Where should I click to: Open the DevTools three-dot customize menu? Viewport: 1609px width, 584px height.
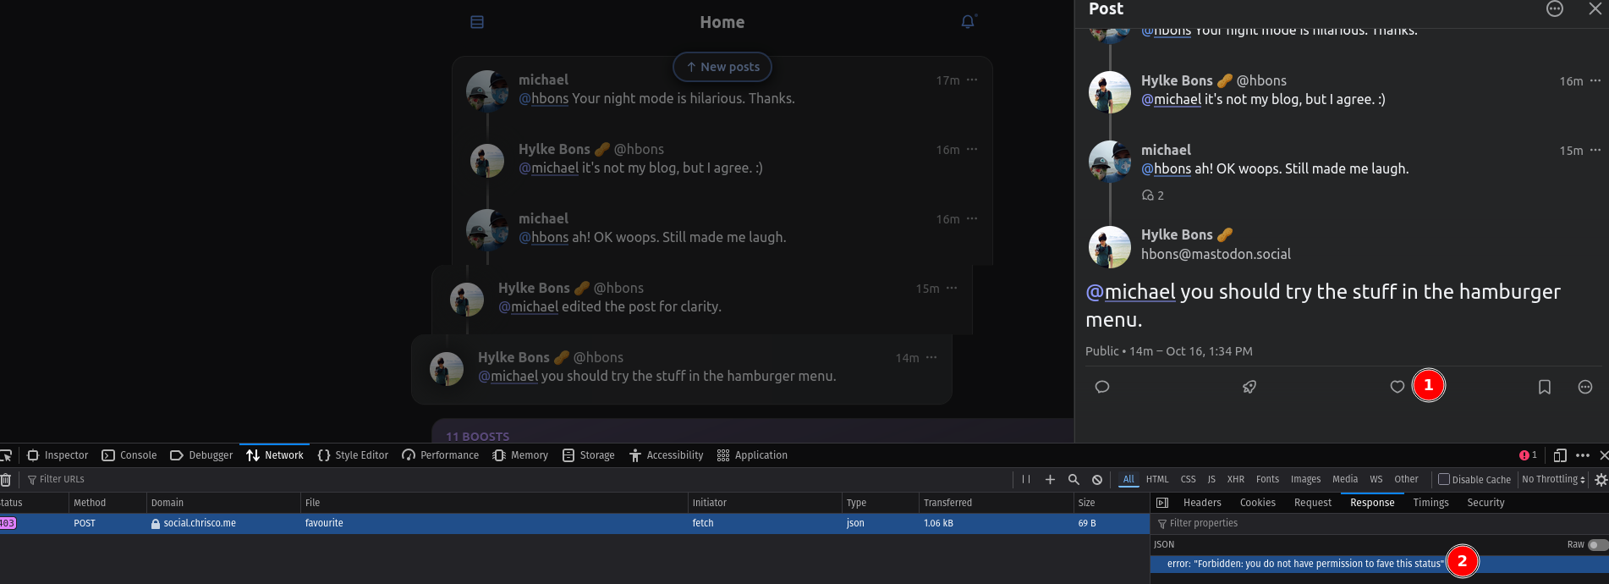click(1583, 455)
